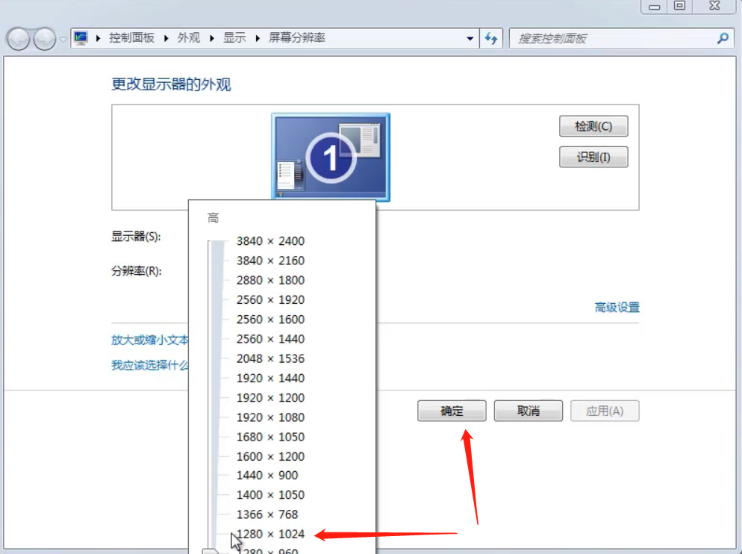The height and width of the screenshot is (554, 742).
Task: Click the back navigation arrow
Action: (x=19, y=38)
